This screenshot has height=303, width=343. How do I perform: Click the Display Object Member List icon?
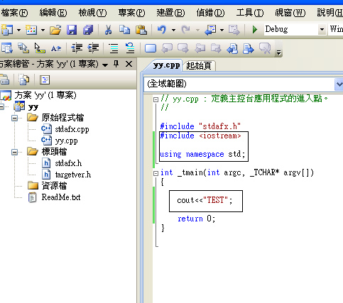(x=6, y=48)
